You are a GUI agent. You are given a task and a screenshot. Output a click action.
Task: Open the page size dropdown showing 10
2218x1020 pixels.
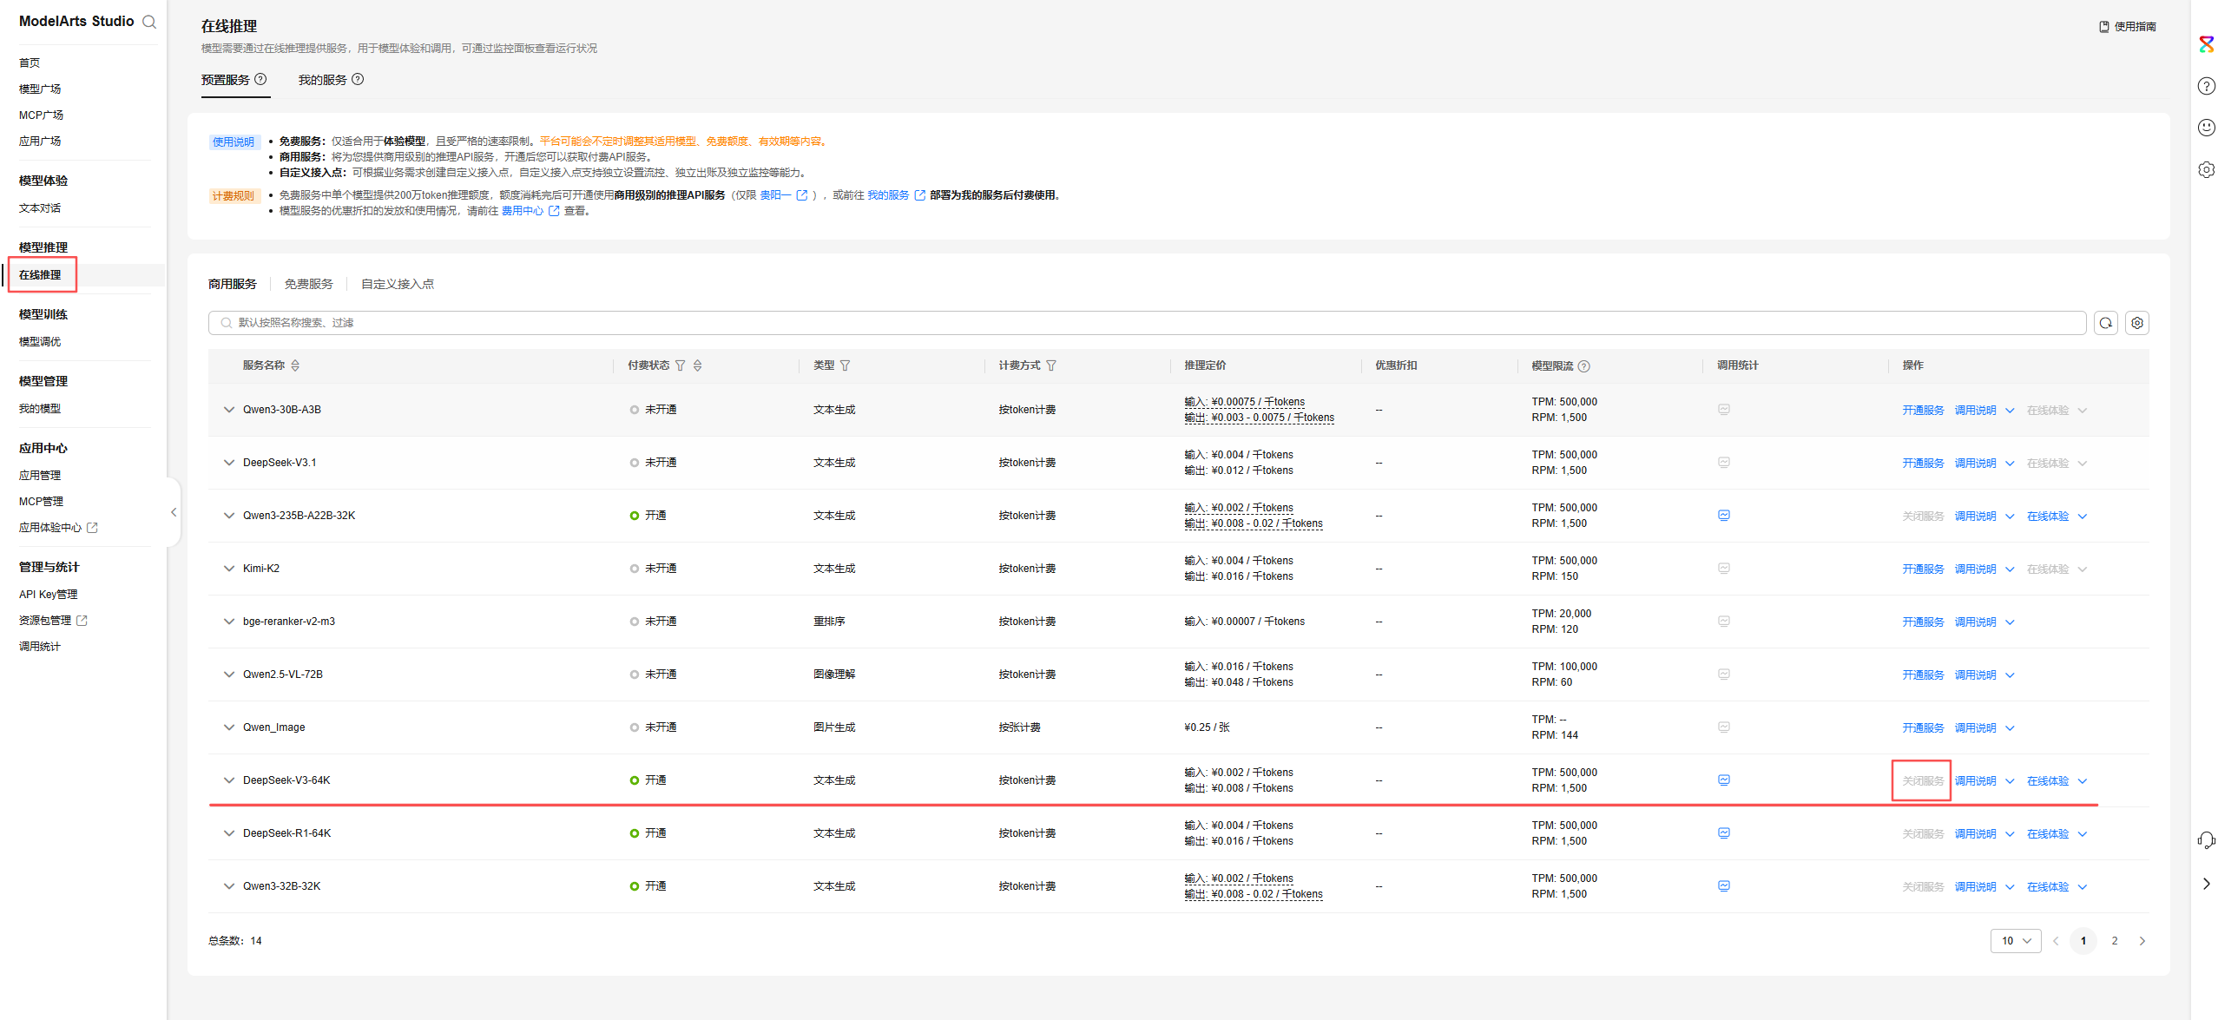pyautogui.click(x=2015, y=941)
